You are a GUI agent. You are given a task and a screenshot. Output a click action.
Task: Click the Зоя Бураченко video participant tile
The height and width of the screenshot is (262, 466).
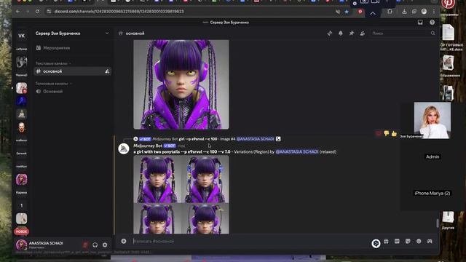432,120
